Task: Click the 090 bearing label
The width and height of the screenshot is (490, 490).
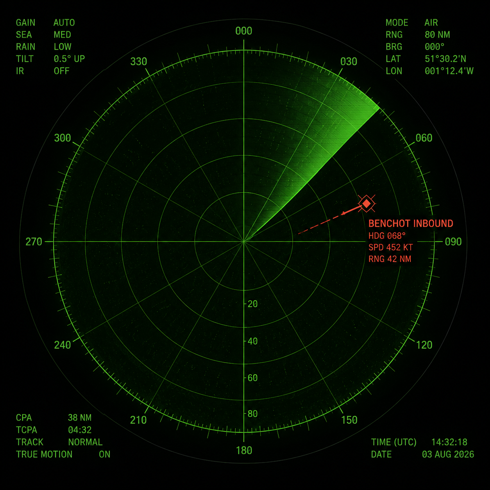Action: coord(453,242)
